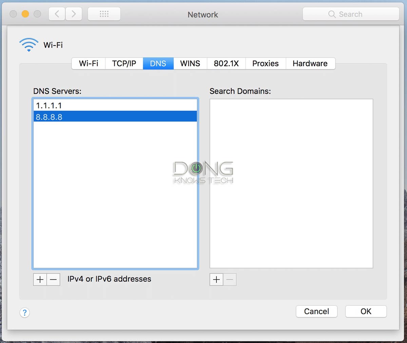Switch to the WINS tab
The height and width of the screenshot is (343, 407).
[x=190, y=63]
